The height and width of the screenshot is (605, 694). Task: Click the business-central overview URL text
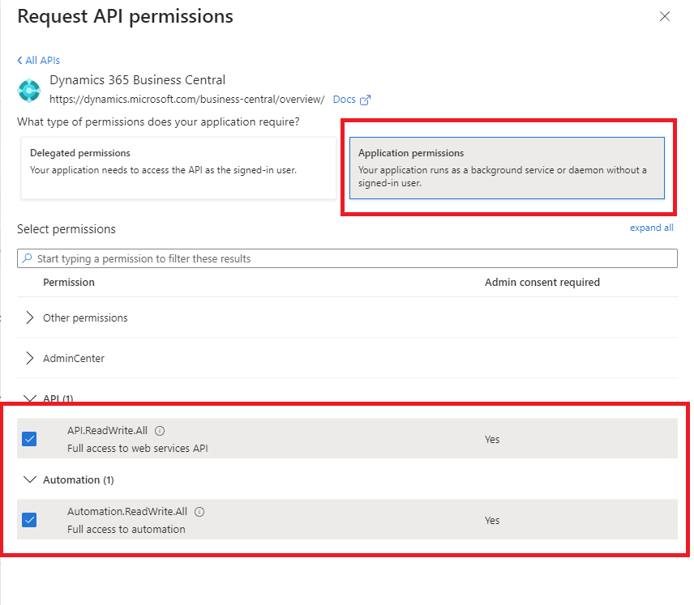(x=186, y=100)
